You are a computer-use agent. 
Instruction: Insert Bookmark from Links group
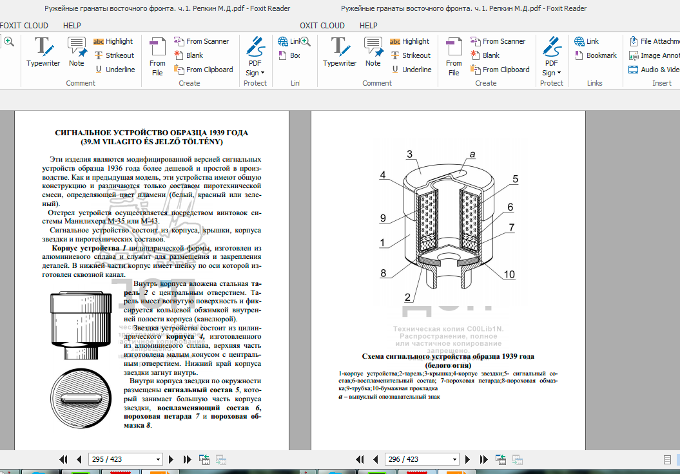595,55
